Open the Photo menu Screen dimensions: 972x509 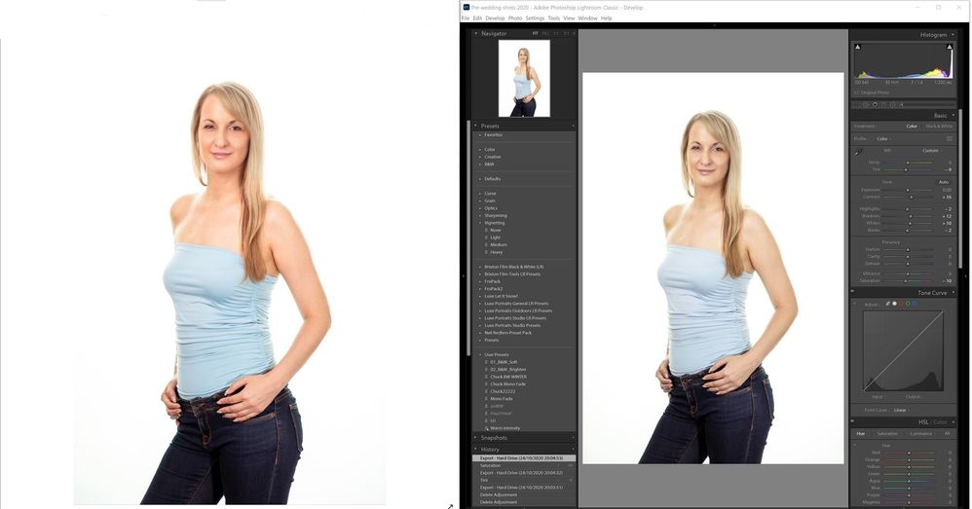(515, 18)
